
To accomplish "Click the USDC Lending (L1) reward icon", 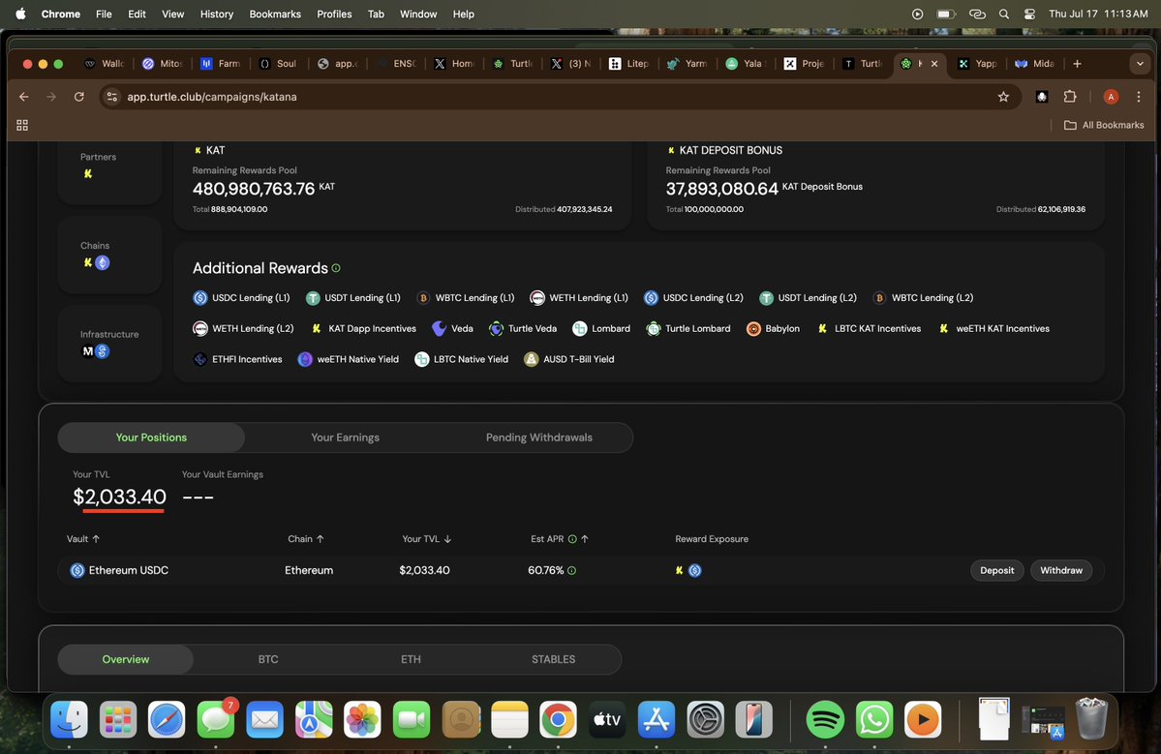I will pyautogui.click(x=199, y=297).
